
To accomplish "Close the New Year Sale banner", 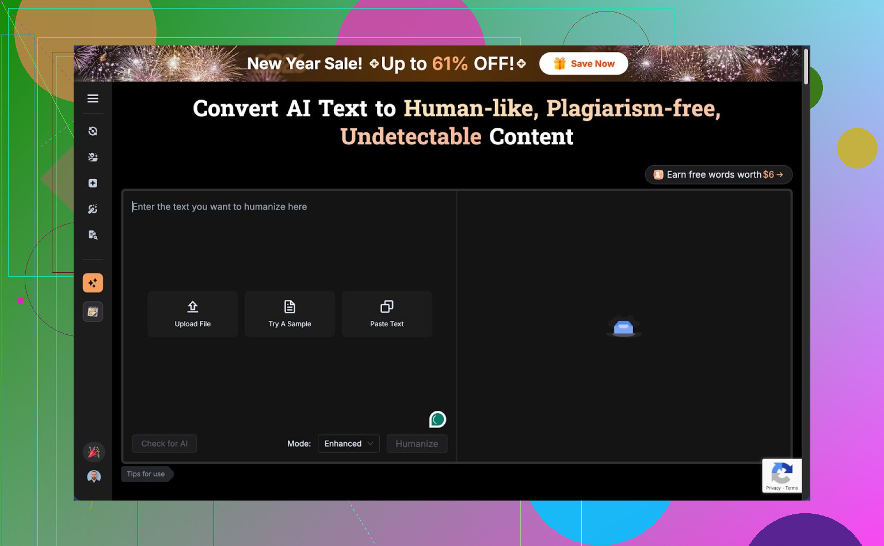I will pyautogui.click(x=795, y=52).
